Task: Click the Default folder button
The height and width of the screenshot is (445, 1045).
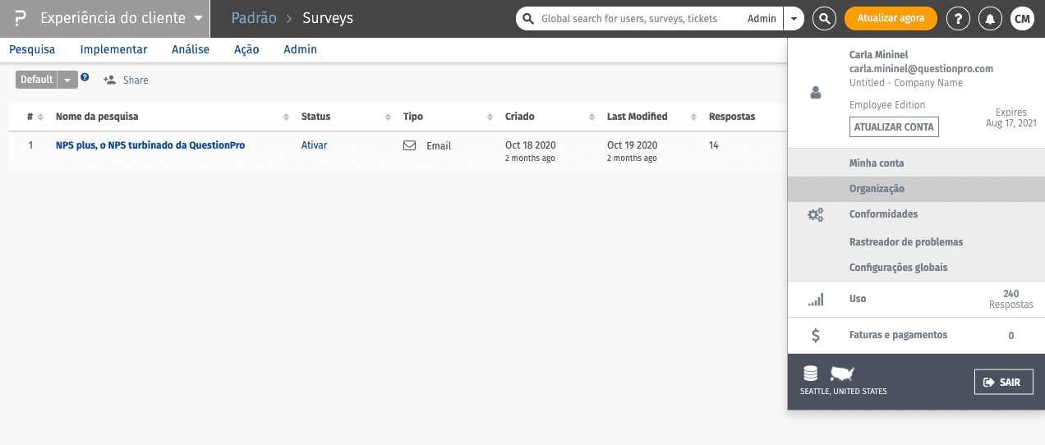Action: (36, 80)
